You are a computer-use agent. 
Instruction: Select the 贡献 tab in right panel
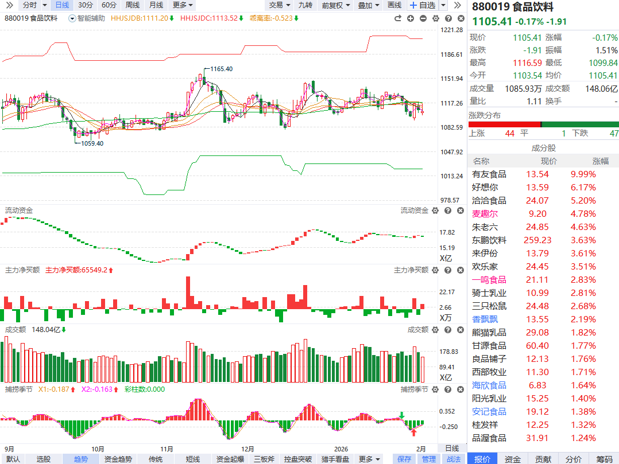tap(543, 459)
